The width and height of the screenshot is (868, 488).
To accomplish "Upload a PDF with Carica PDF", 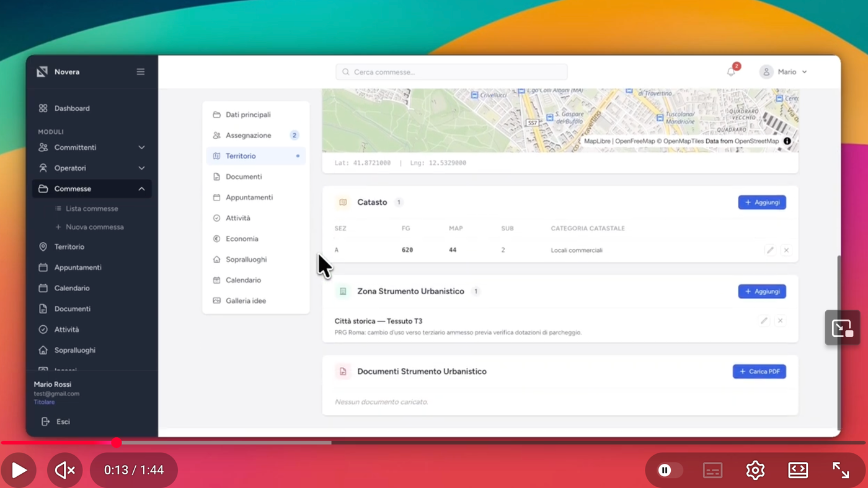I will [x=759, y=372].
